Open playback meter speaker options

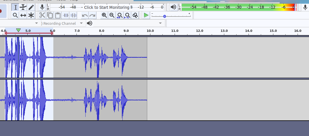[173, 7]
